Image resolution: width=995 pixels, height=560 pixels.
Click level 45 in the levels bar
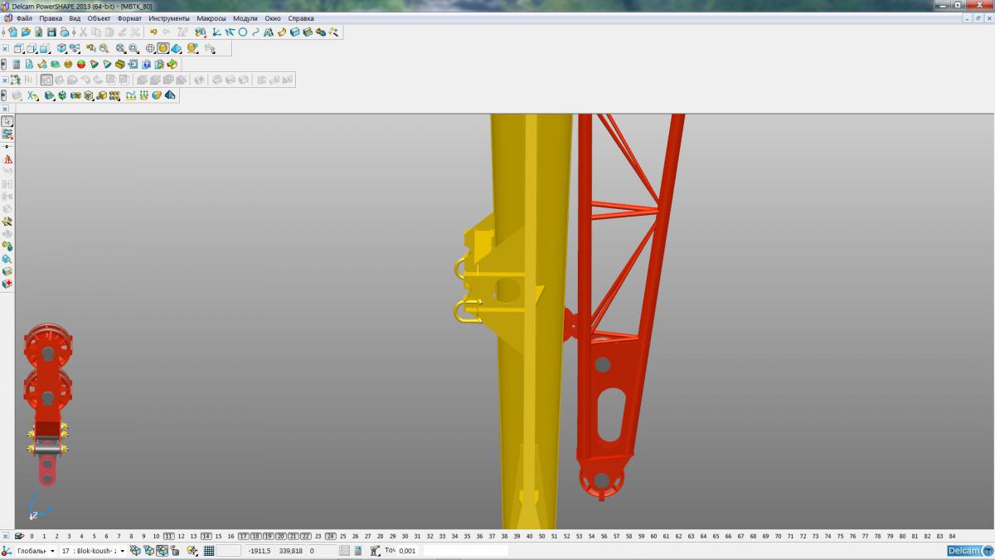tap(591, 536)
